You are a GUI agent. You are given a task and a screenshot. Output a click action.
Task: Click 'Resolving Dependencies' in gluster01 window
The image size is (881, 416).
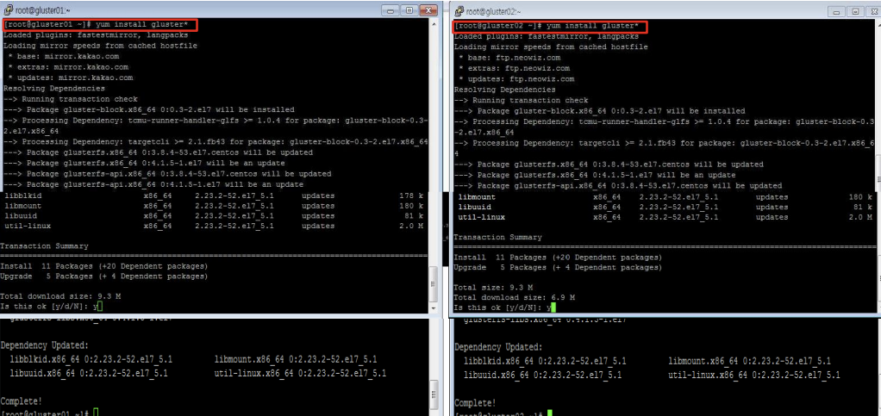coord(54,88)
